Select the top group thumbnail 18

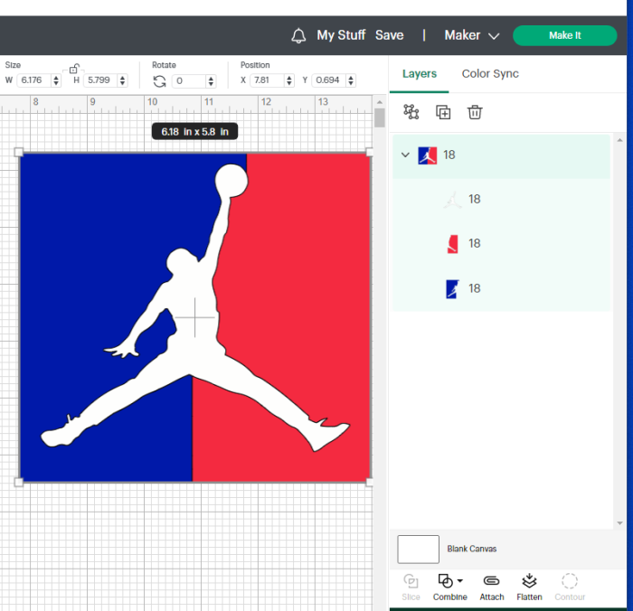[427, 155]
